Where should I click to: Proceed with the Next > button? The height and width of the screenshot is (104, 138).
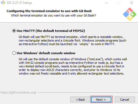[x=101, y=100]
